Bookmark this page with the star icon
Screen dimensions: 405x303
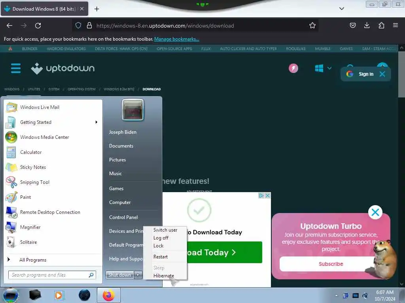(312, 25)
